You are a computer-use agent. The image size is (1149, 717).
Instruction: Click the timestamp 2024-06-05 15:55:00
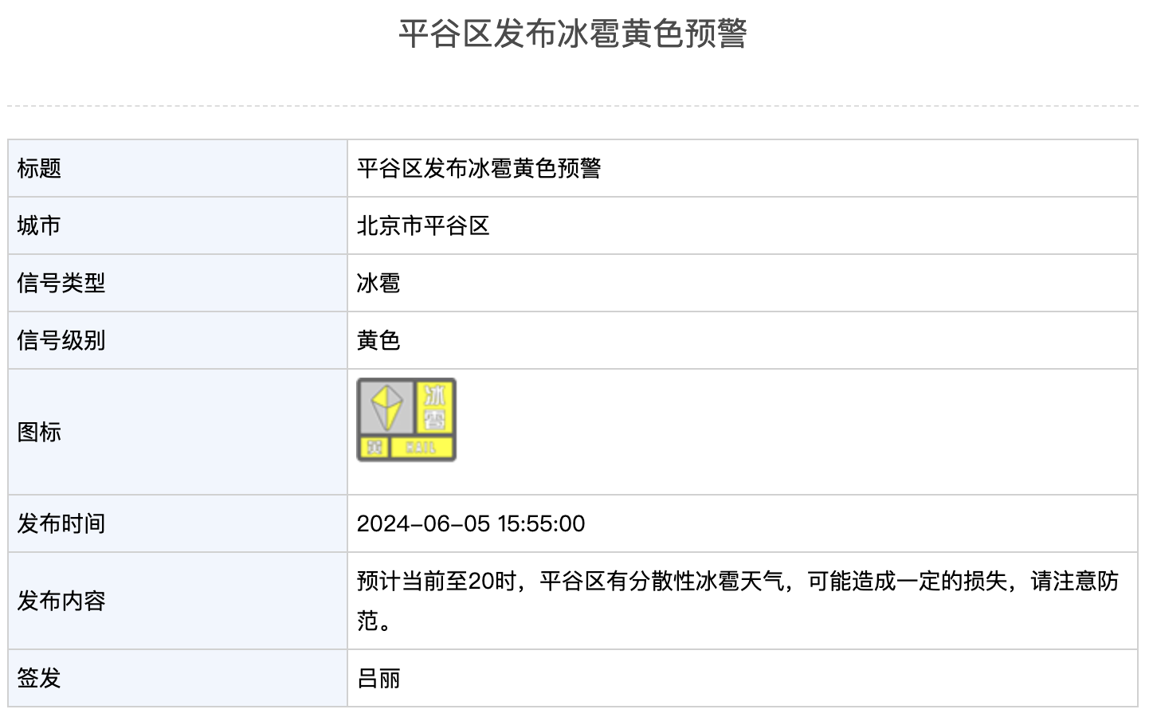click(x=471, y=523)
